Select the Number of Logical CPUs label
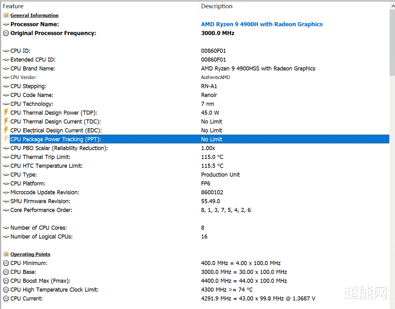The height and width of the screenshot is (309, 395). click(41, 236)
